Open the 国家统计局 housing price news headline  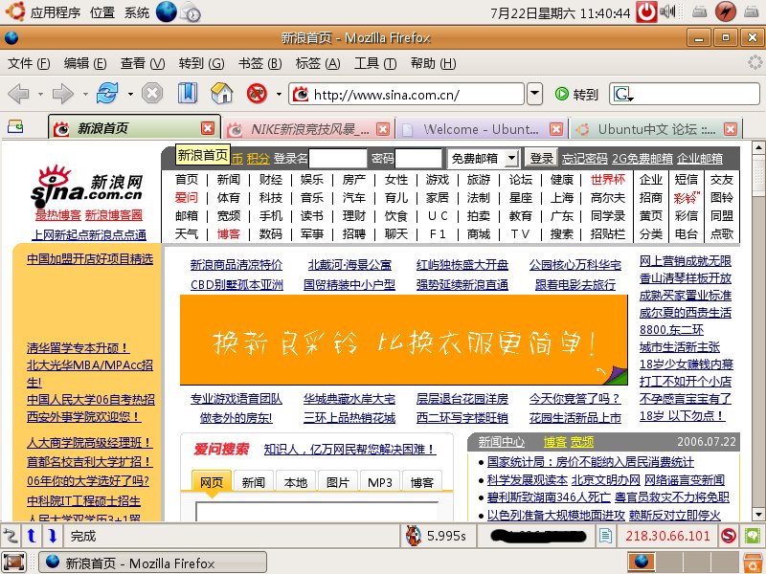click(590, 462)
